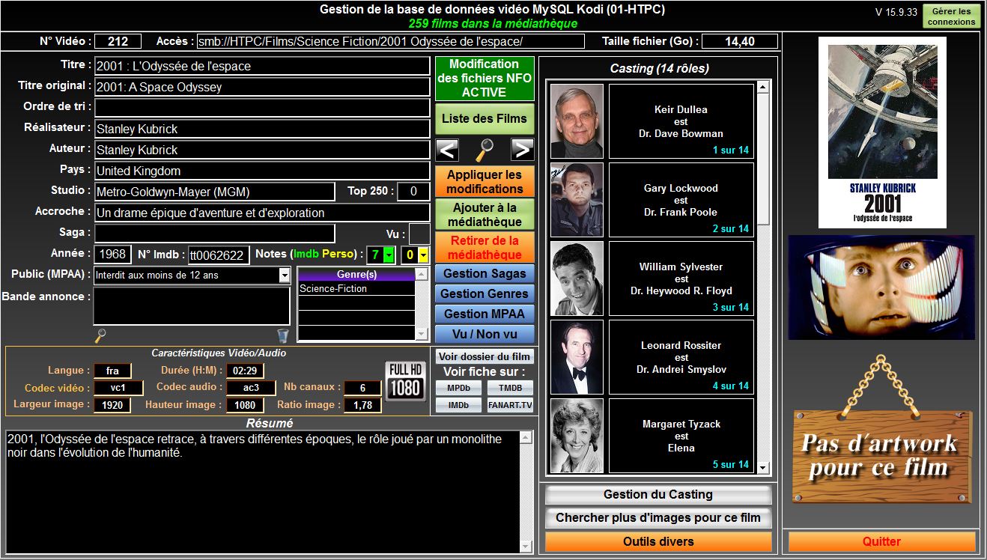
Task: Click trailer search magnifier icon
Action: coord(100,336)
